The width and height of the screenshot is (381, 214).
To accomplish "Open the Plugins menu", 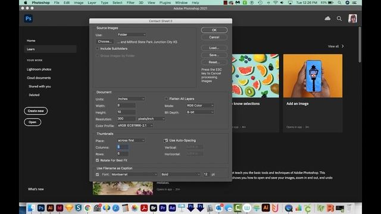I will (165, 2).
